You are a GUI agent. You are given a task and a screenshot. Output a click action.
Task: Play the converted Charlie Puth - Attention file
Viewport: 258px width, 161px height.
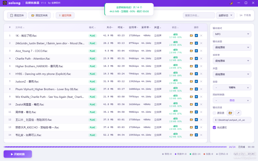coord(197,58)
